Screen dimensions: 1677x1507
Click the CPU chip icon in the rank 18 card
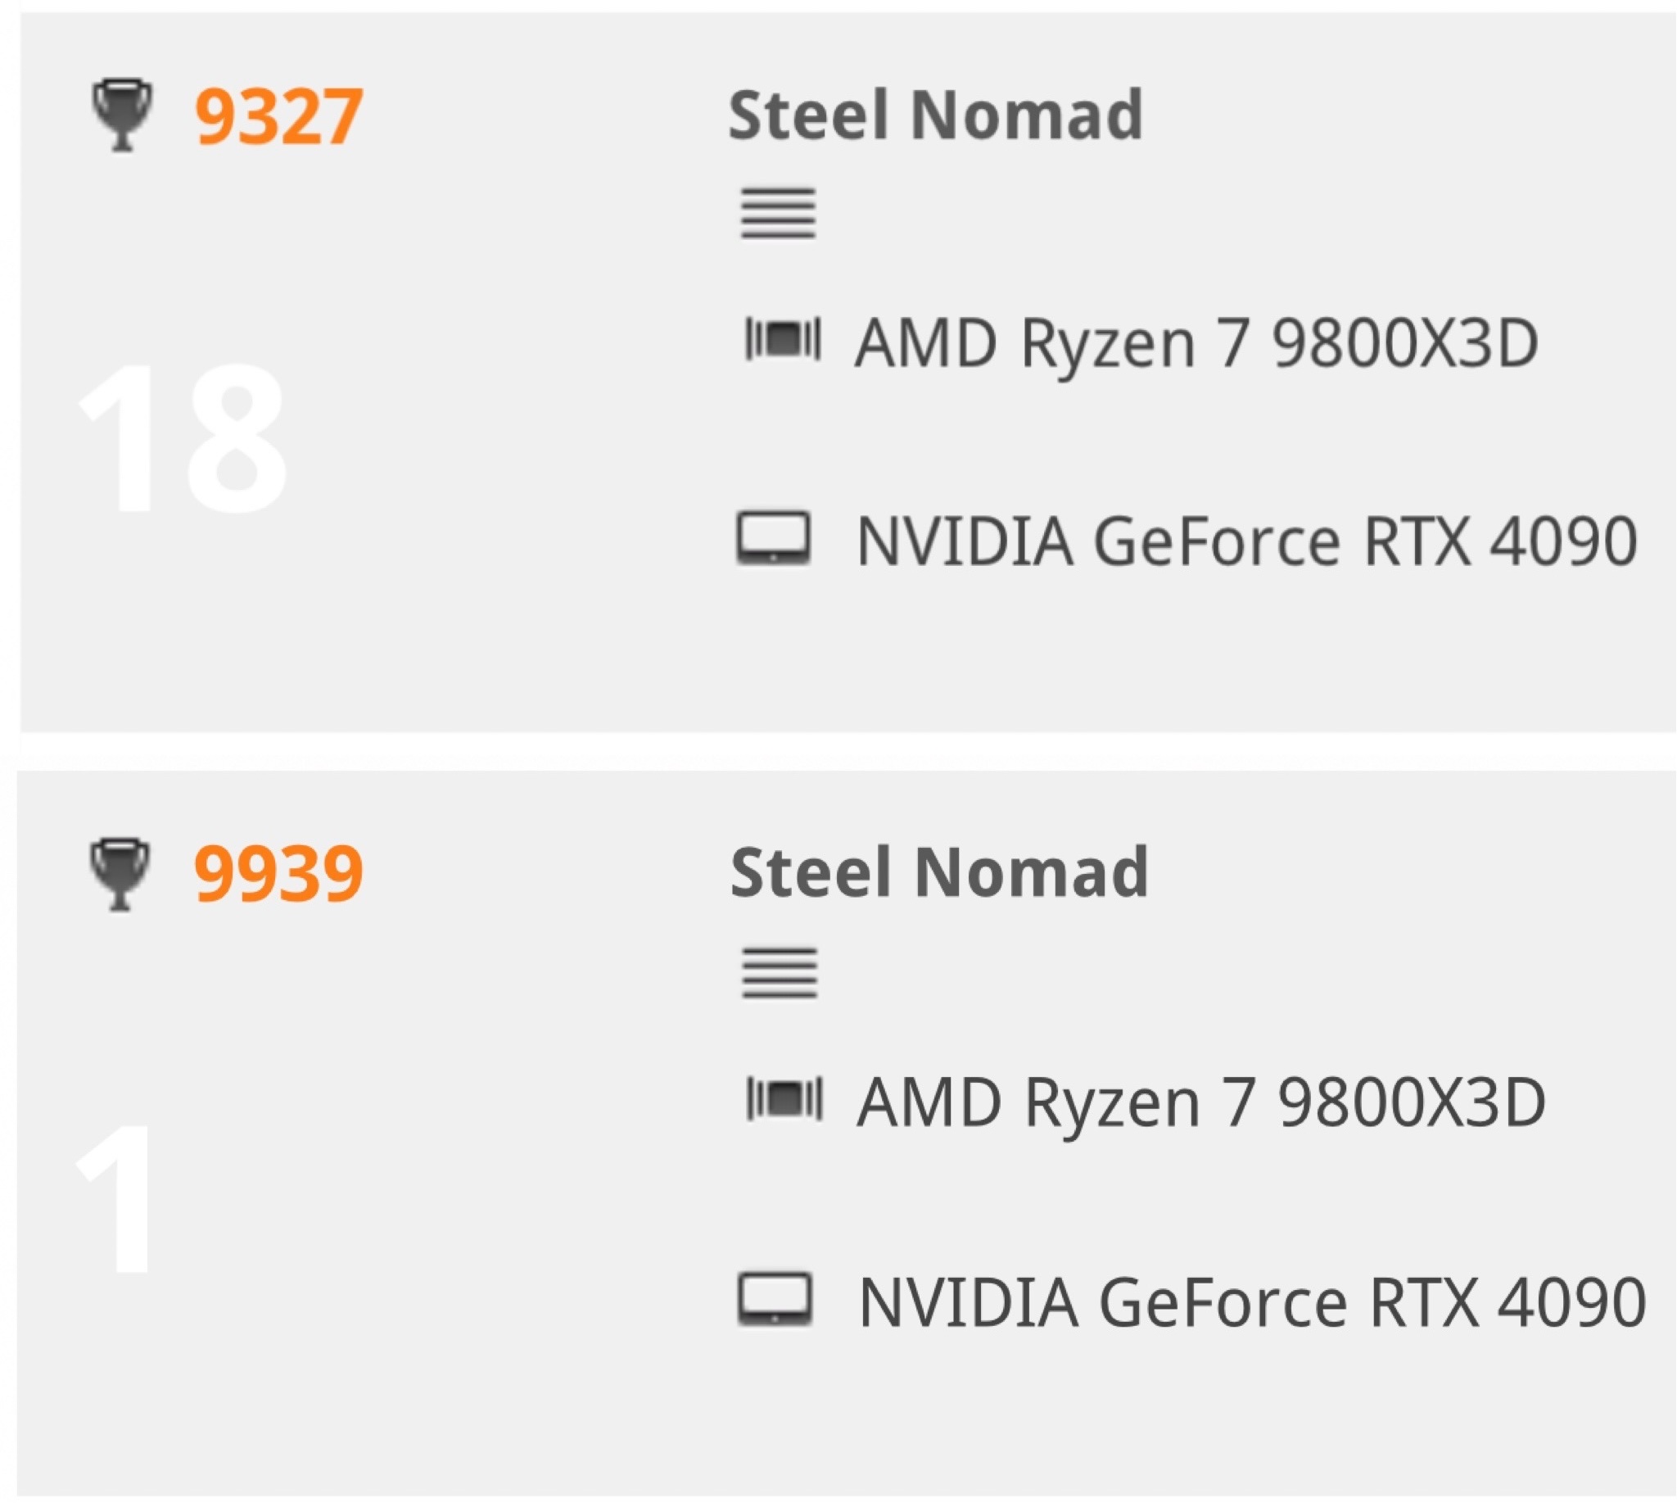[x=782, y=340]
